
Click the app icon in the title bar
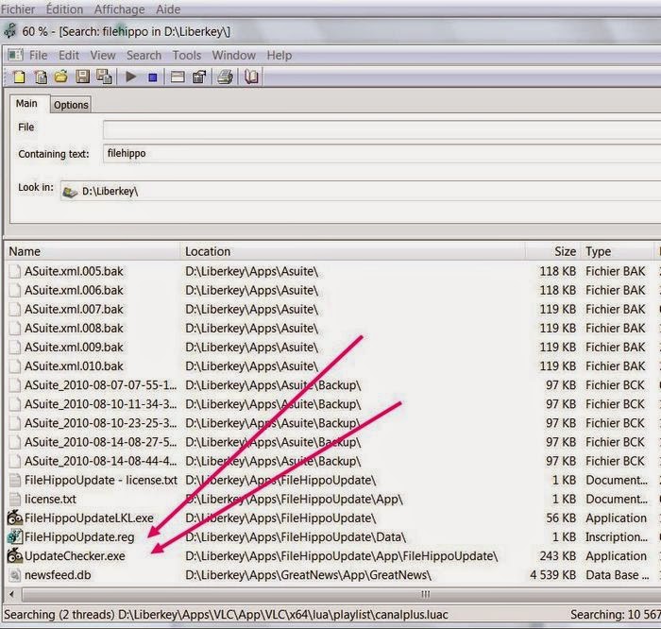(10, 31)
